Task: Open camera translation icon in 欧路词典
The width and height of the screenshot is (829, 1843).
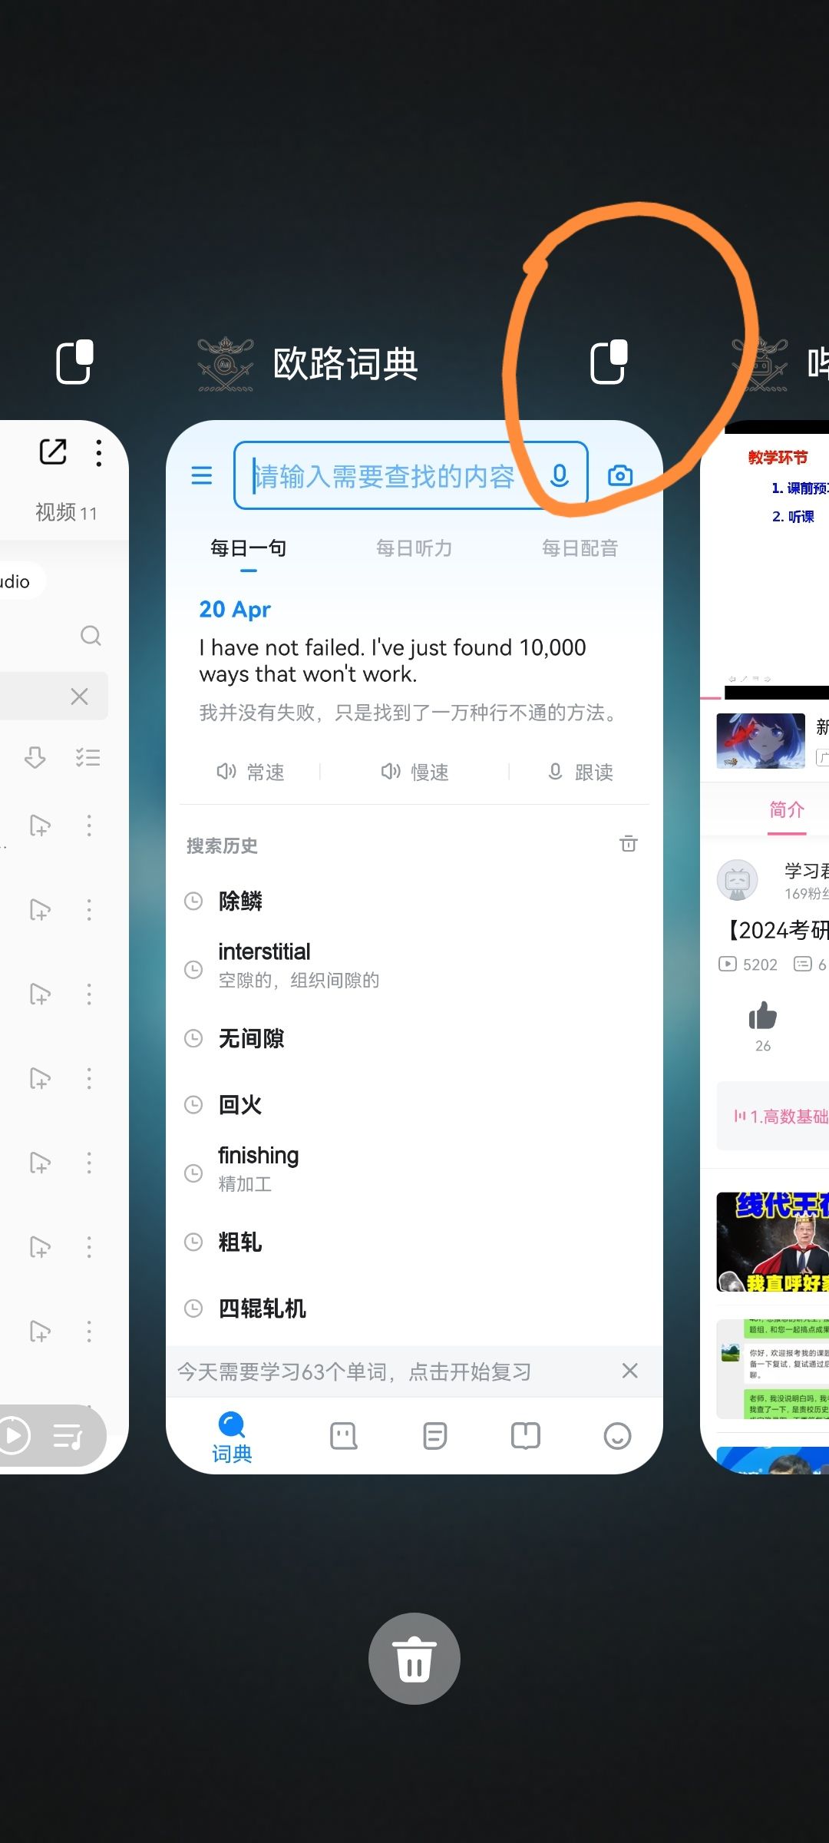Action: pos(620,475)
